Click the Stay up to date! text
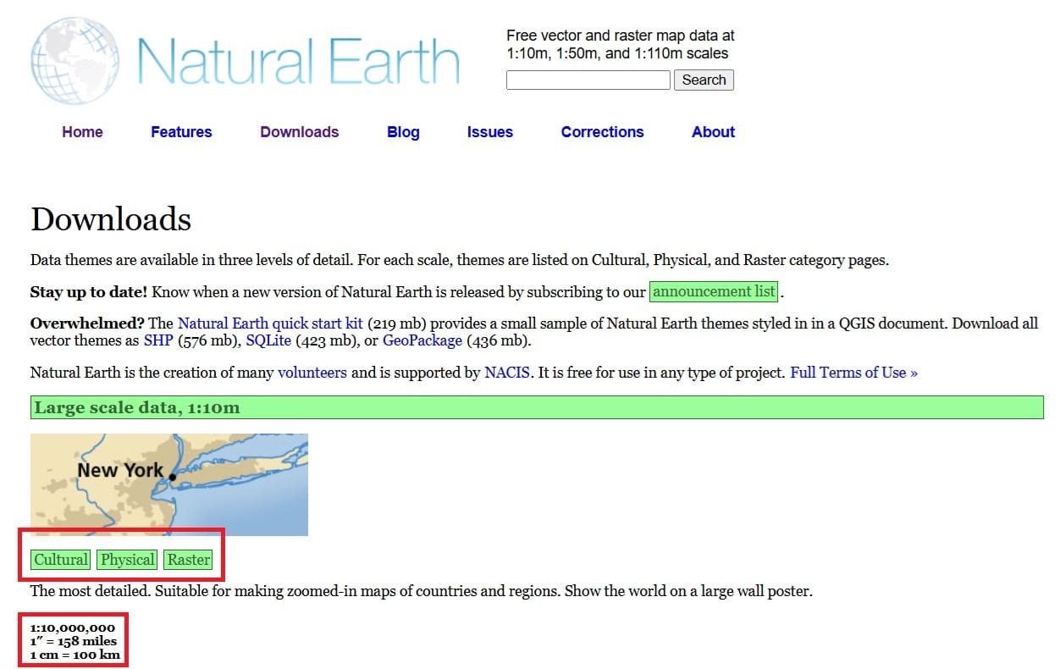This screenshot has width=1060, height=669. point(89,292)
